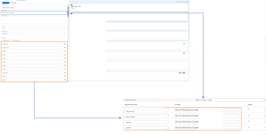The height and width of the screenshot is (135, 266).
Task: Open NAMR Countries Select dropdown in preview
Action: pyautogui.click(x=73, y=8)
